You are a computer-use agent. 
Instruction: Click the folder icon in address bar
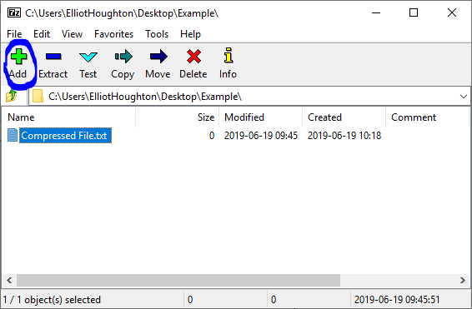(x=38, y=96)
